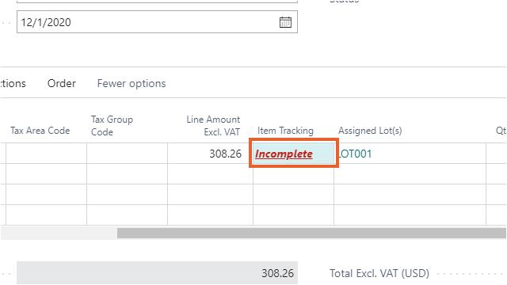Image resolution: width=507 pixels, height=285 pixels.
Task: Select first row Tax Area Code cell
Action: [x=46, y=154]
